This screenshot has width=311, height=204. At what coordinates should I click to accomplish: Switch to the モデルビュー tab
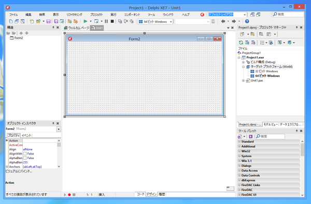[271, 124]
